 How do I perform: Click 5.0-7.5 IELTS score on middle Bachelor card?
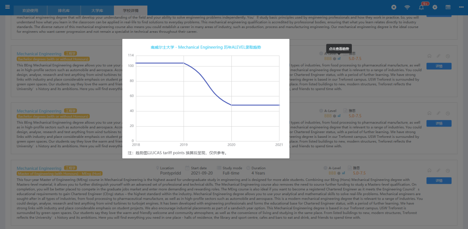[355, 116]
